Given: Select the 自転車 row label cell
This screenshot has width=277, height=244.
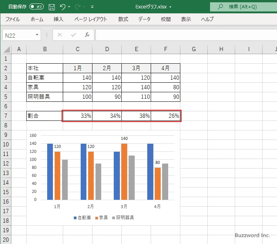Looking at the screenshot, I should pyautogui.click(x=45, y=78).
